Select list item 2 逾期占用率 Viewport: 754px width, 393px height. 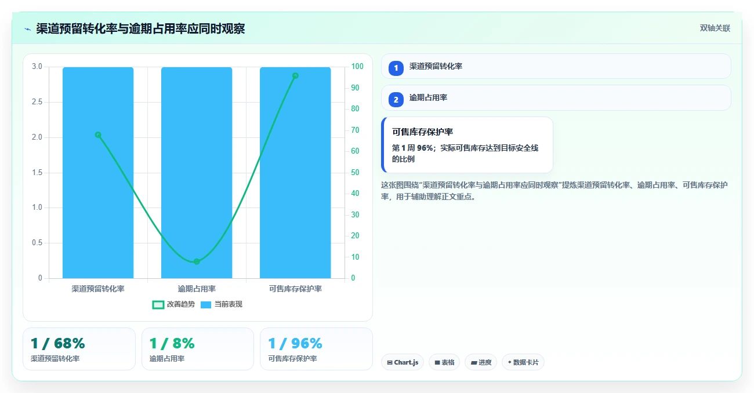[x=556, y=97]
